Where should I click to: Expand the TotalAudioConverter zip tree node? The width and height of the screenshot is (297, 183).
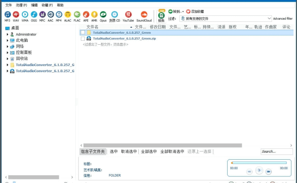point(7,71)
